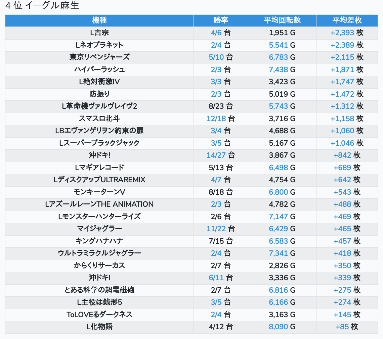The height and width of the screenshot is (339, 383).
Task: Select the ToLOVEるダークネス machine name
Action: pos(99,314)
